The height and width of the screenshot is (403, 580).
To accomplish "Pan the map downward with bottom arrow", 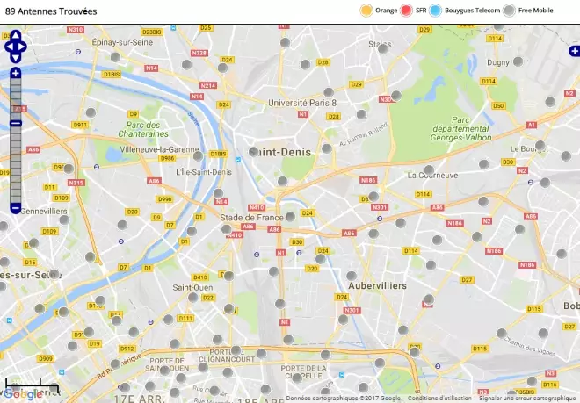I will coord(16,58).
